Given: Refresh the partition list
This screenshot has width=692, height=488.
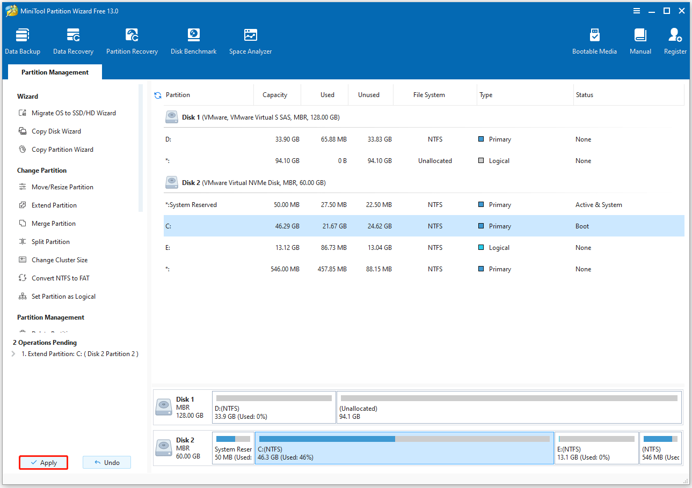Looking at the screenshot, I should point(157,94).
